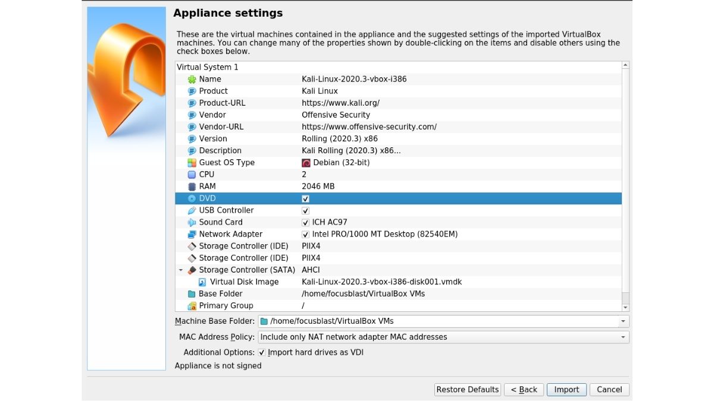Collapse the Storage Controller (SATA) entry
The image size is (714, 401).
pyautogui.click(x=181, y=269)
